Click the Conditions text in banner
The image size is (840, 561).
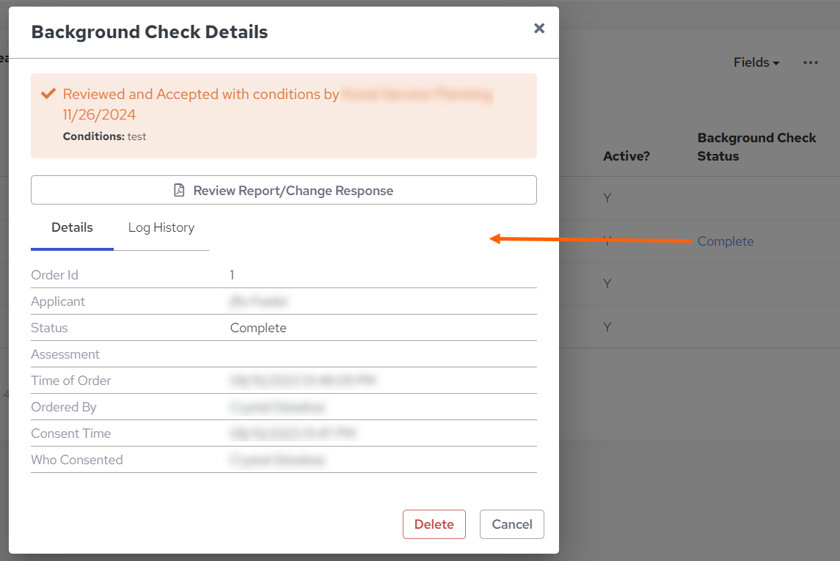coord(104,136)
